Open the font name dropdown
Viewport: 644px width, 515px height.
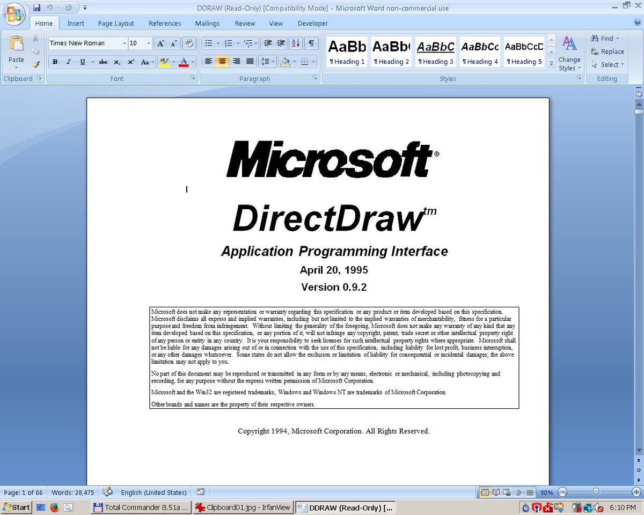coord(125,43)
